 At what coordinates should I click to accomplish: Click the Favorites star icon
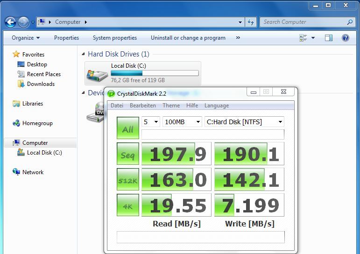(x=16, y=54)
